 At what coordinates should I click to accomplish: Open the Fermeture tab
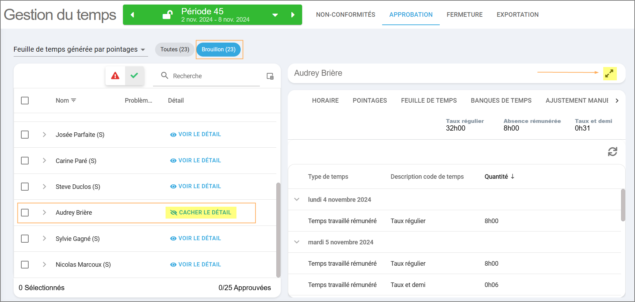tap(465, 15)
